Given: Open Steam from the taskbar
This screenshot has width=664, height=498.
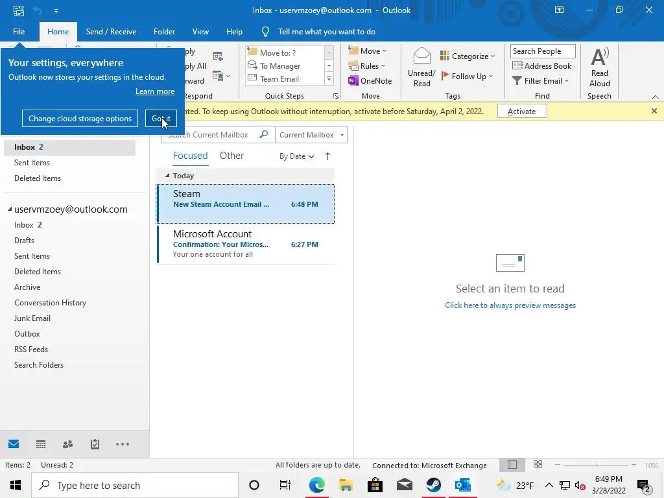Looking at the screenshot, I should pyautogui.click(x=434, y=485).
